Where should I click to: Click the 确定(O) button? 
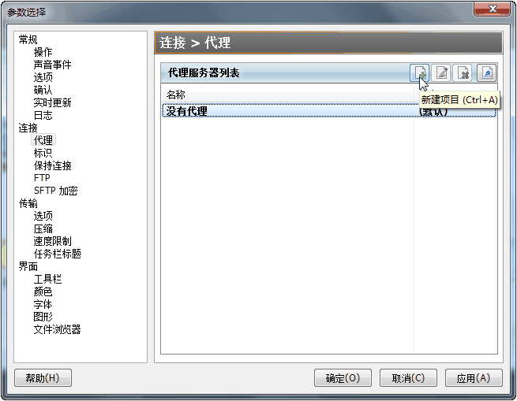(343, 378)
